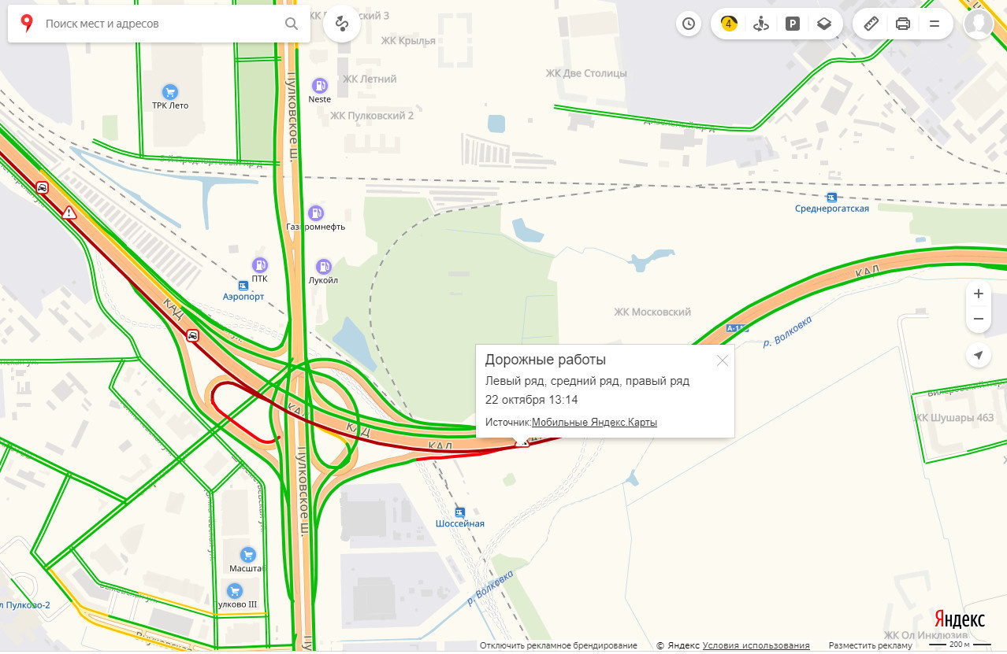
Task: Select the ruler distance tool
Action: (871, 24)
